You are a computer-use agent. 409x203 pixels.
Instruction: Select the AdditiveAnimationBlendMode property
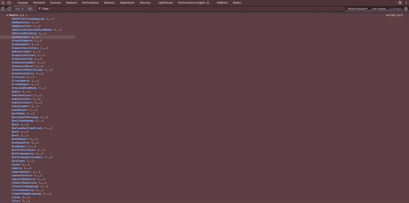point(36,30)
